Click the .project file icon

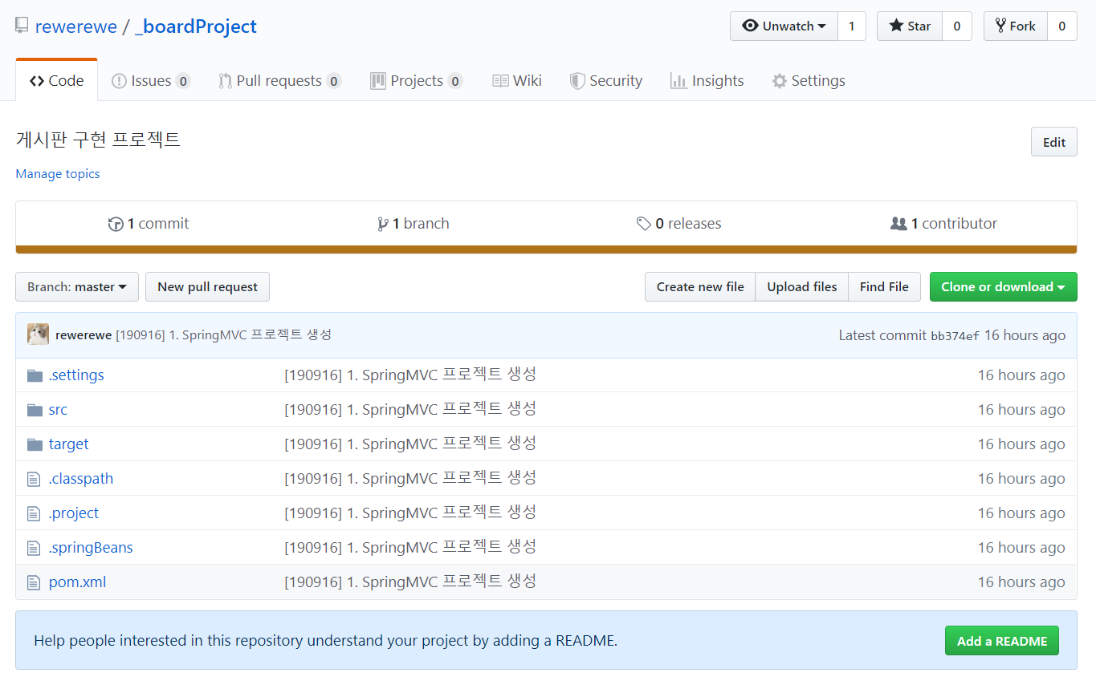click(x=34, y=513)
